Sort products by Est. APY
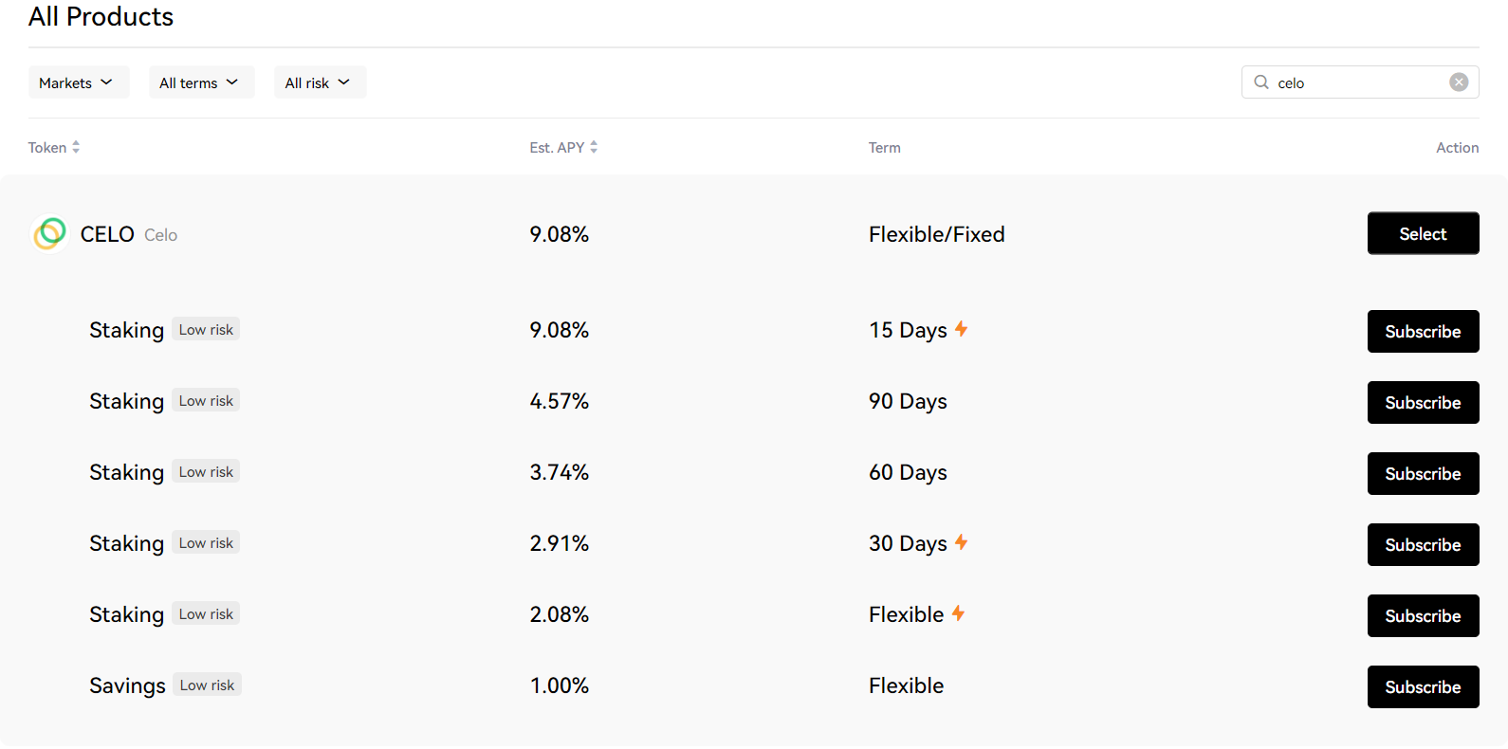1508x749 pixels. [563, 148]
